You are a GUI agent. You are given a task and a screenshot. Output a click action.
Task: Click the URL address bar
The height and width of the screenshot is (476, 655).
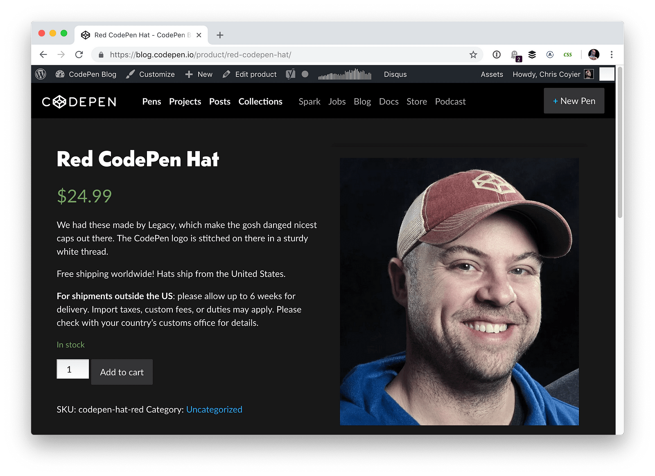287,54
